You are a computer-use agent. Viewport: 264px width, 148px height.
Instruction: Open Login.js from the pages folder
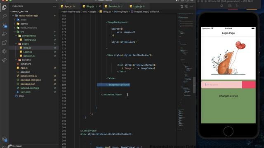(28, 52)
